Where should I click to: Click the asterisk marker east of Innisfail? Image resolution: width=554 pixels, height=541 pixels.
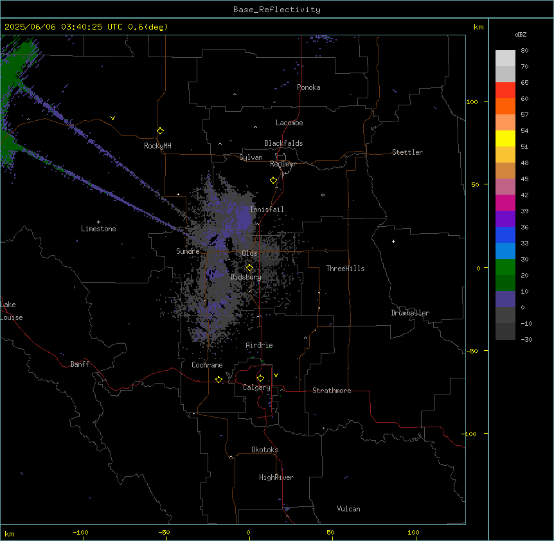point(323,195)
